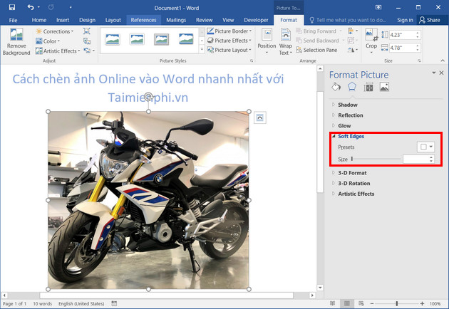Open the Picture Effects dropdown
The image size is (449, 309).
point(229,41)
